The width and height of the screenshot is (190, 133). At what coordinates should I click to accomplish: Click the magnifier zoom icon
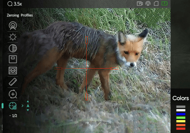tap(10, 4)
